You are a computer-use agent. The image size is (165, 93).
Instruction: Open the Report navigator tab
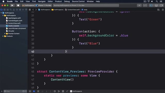(x=26, y=10)
